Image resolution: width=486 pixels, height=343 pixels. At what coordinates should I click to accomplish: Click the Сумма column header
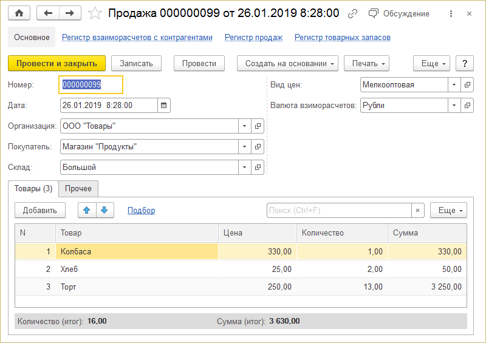(x=427, y=233)
